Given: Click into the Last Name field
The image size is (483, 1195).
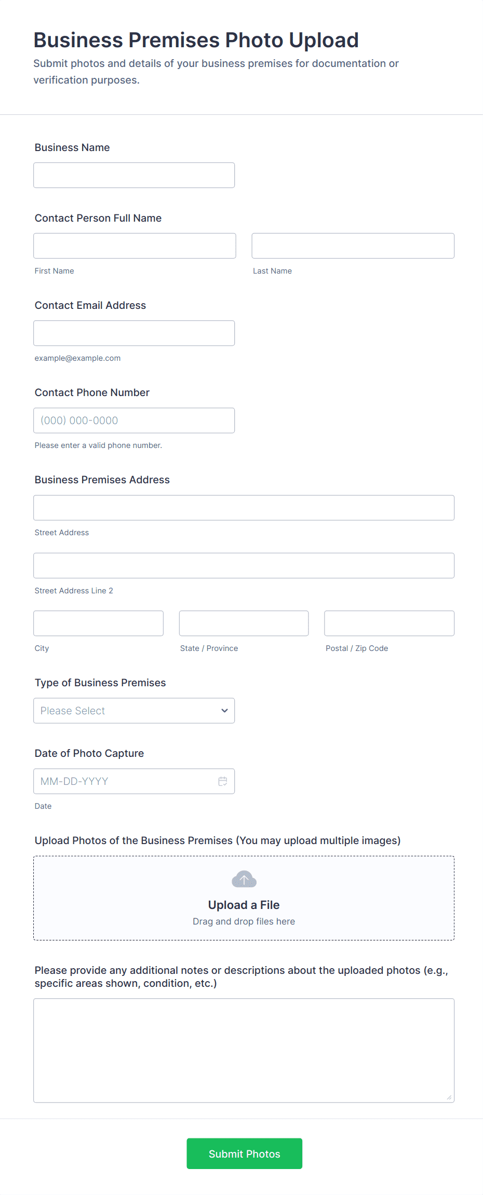Looking at the screenshot, I should 353,246.
